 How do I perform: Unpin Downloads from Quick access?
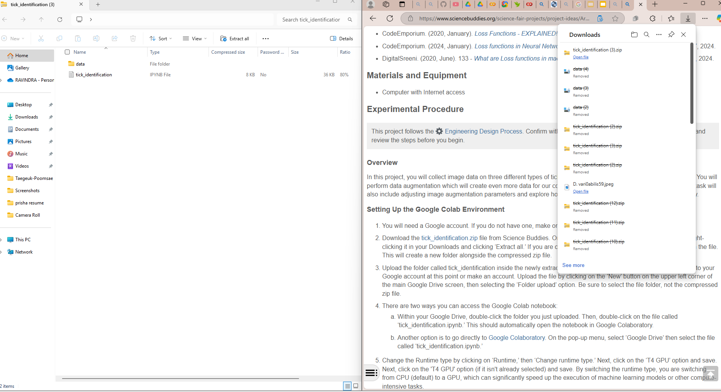pos(51,117)
